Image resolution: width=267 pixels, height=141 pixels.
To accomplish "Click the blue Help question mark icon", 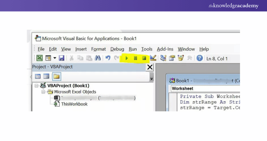I will (199, 58).
